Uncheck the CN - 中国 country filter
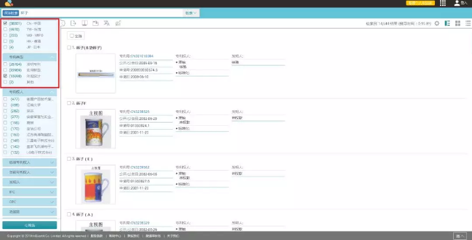The width and height of the screenshot is (472, 240). click(x=5, y=23)
